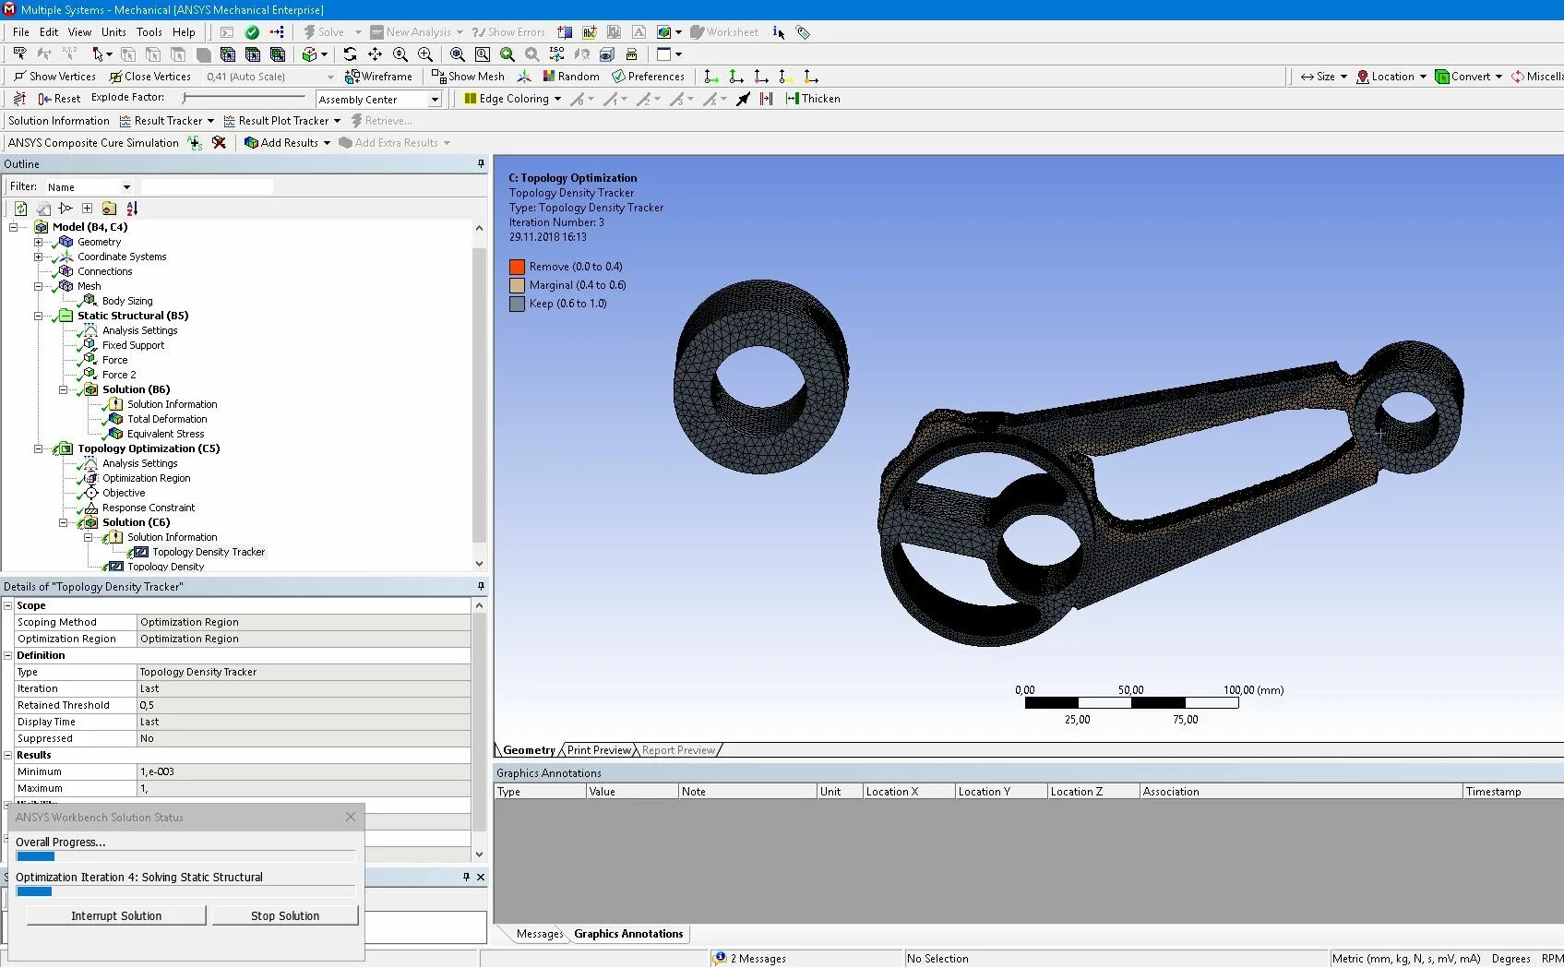
Task: Select Fixed Support in the outline
Action: [133, 345]
